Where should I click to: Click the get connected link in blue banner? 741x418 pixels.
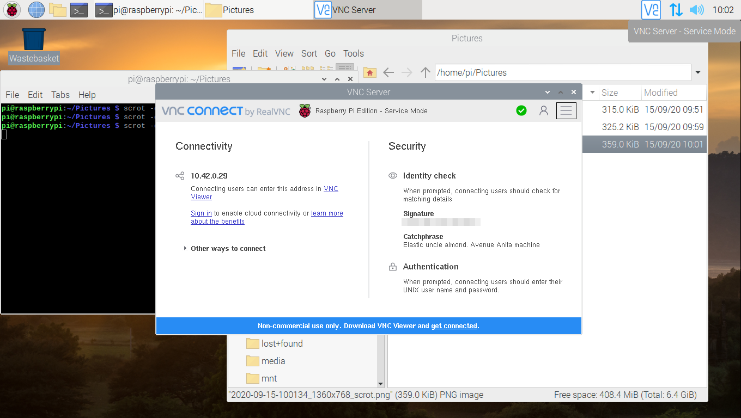454,326
